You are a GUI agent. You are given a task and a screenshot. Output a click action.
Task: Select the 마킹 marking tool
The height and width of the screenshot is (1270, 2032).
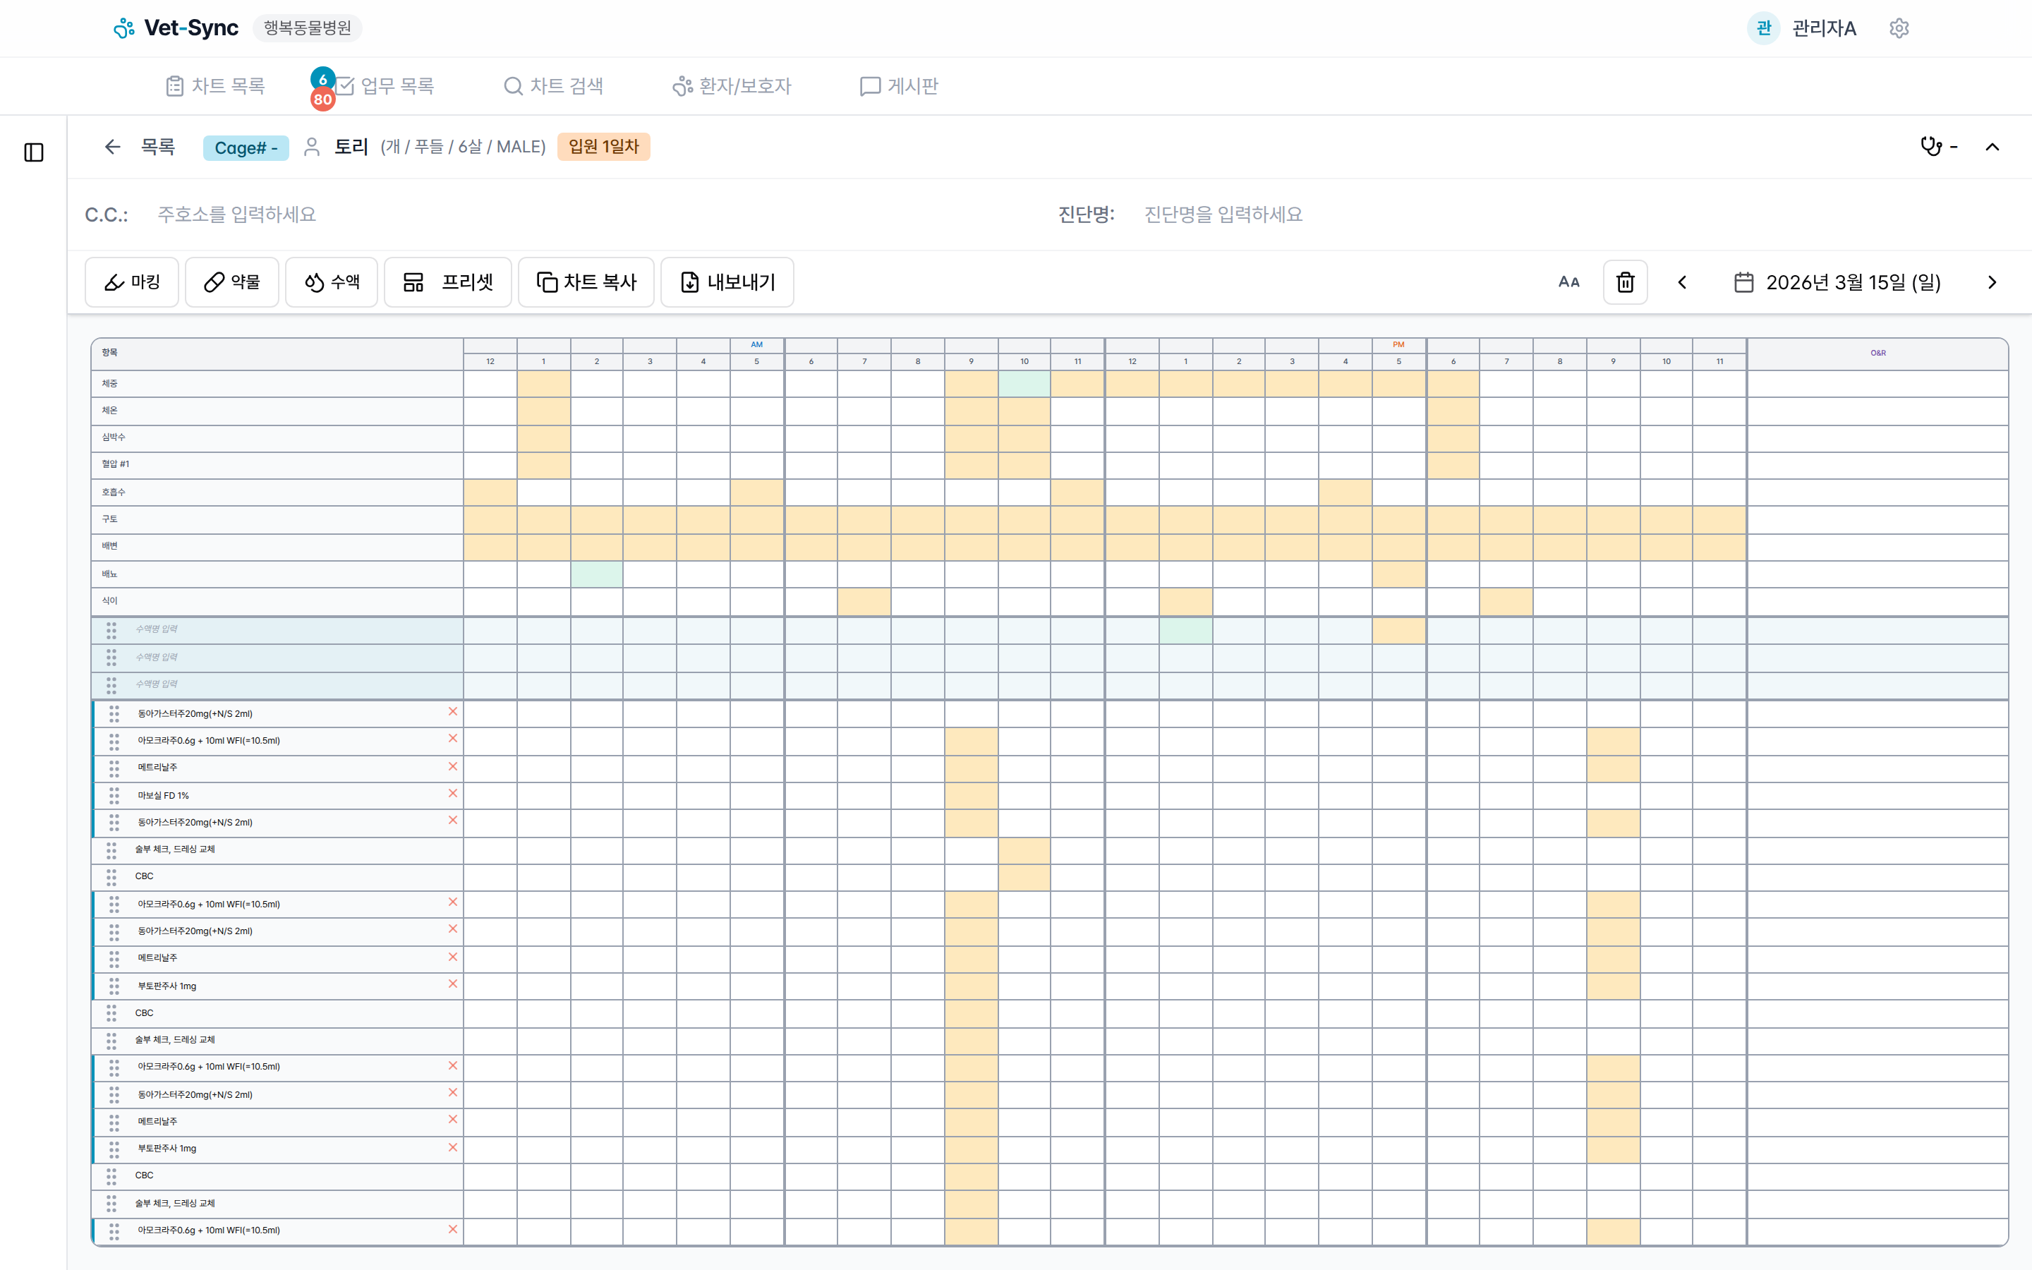point(132,282)
